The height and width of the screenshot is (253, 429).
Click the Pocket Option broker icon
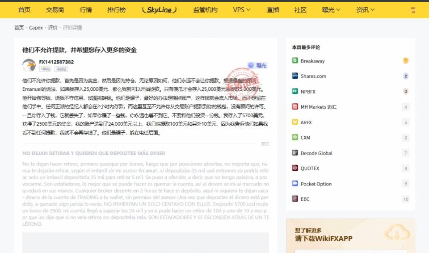[x=294, y=183]
